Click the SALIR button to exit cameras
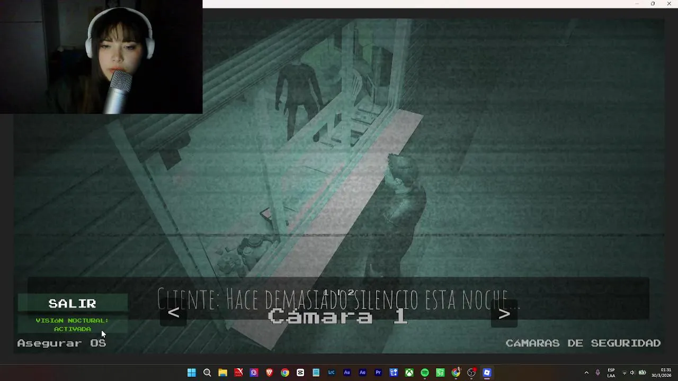The height and width of the screenshot is (381, 678). (x=73, y=304)
